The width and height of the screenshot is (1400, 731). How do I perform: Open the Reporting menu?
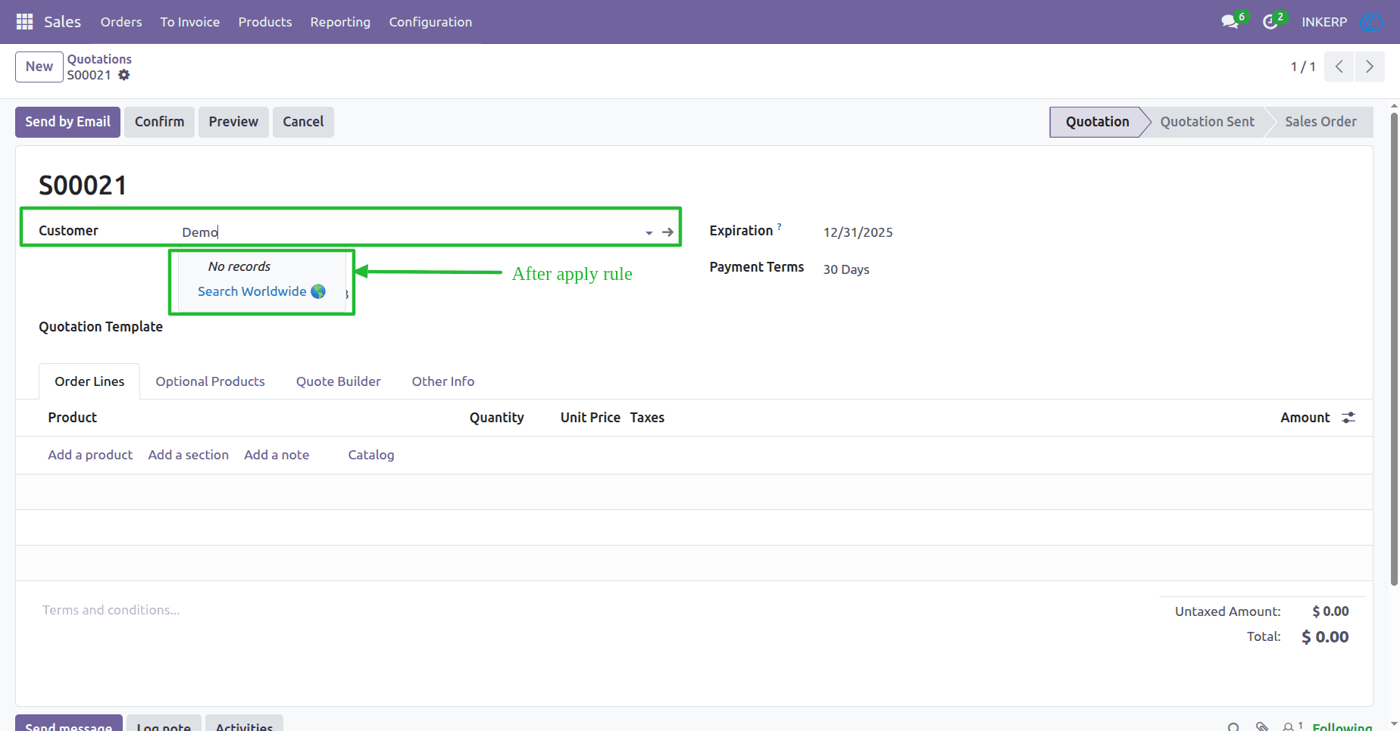[x=340, y=22]
